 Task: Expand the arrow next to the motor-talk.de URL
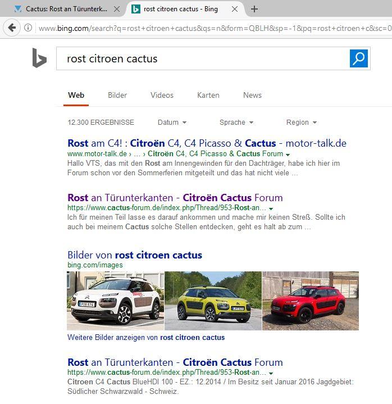click(288, 155)
